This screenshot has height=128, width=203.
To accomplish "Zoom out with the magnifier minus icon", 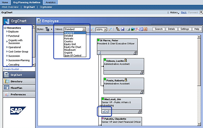I will tap(92, 29).
